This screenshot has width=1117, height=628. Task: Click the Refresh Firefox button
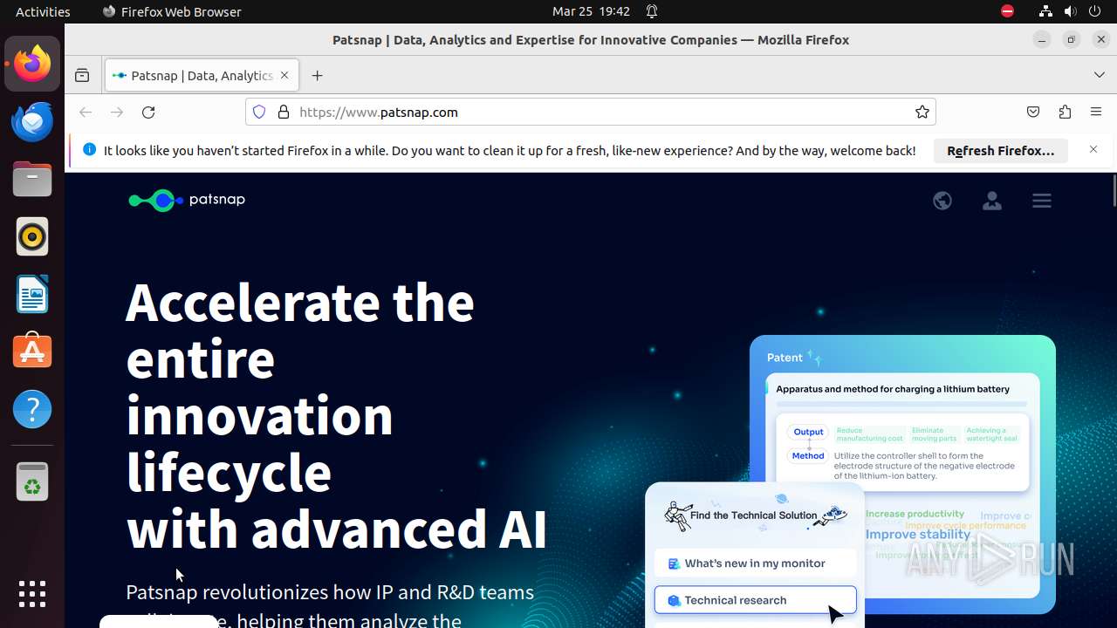[x=1001, y=151]
